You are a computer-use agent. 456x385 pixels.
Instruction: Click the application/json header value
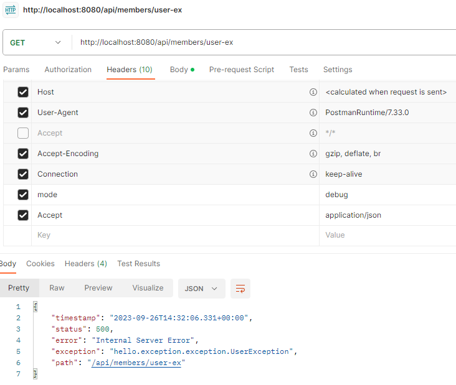tap(353, 215)
